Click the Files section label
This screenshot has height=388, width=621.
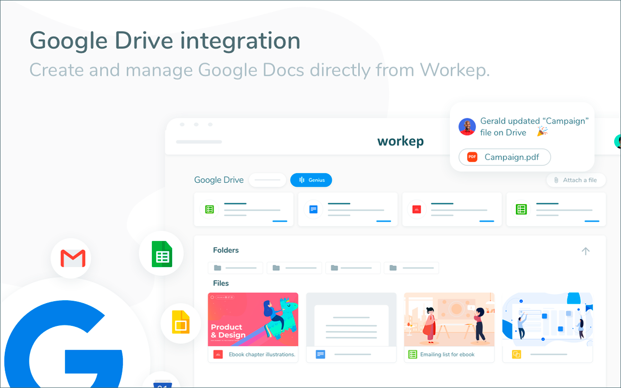(221, 283)
